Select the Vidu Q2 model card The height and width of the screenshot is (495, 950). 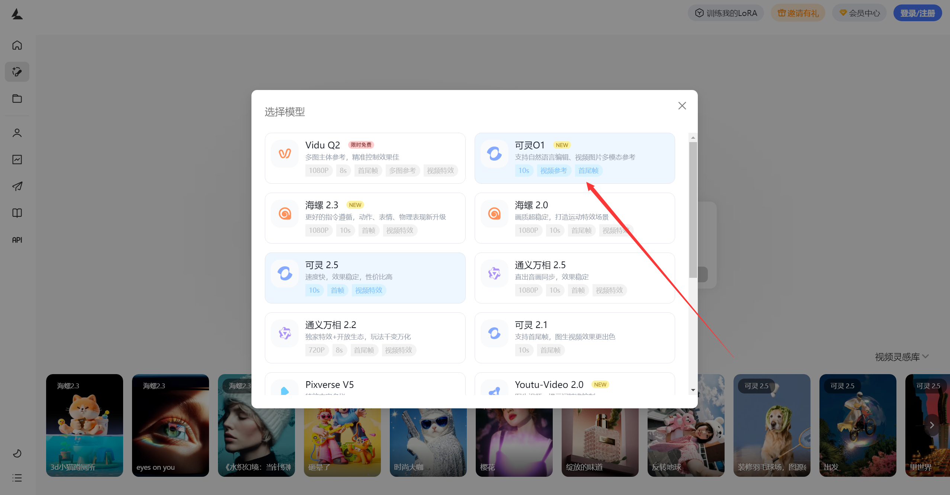click(365, 158)
